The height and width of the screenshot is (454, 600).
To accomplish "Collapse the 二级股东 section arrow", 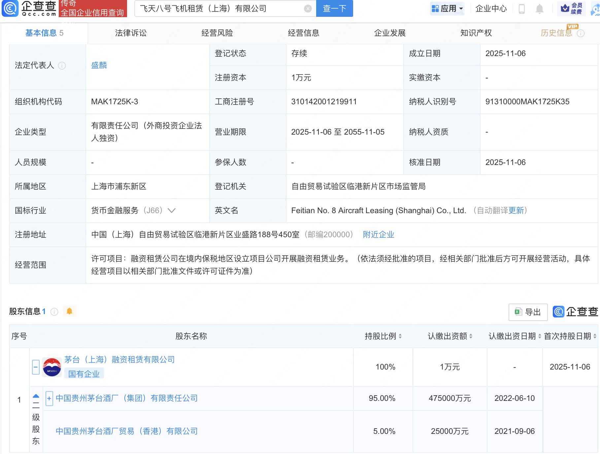I will (x=36, y=396).
